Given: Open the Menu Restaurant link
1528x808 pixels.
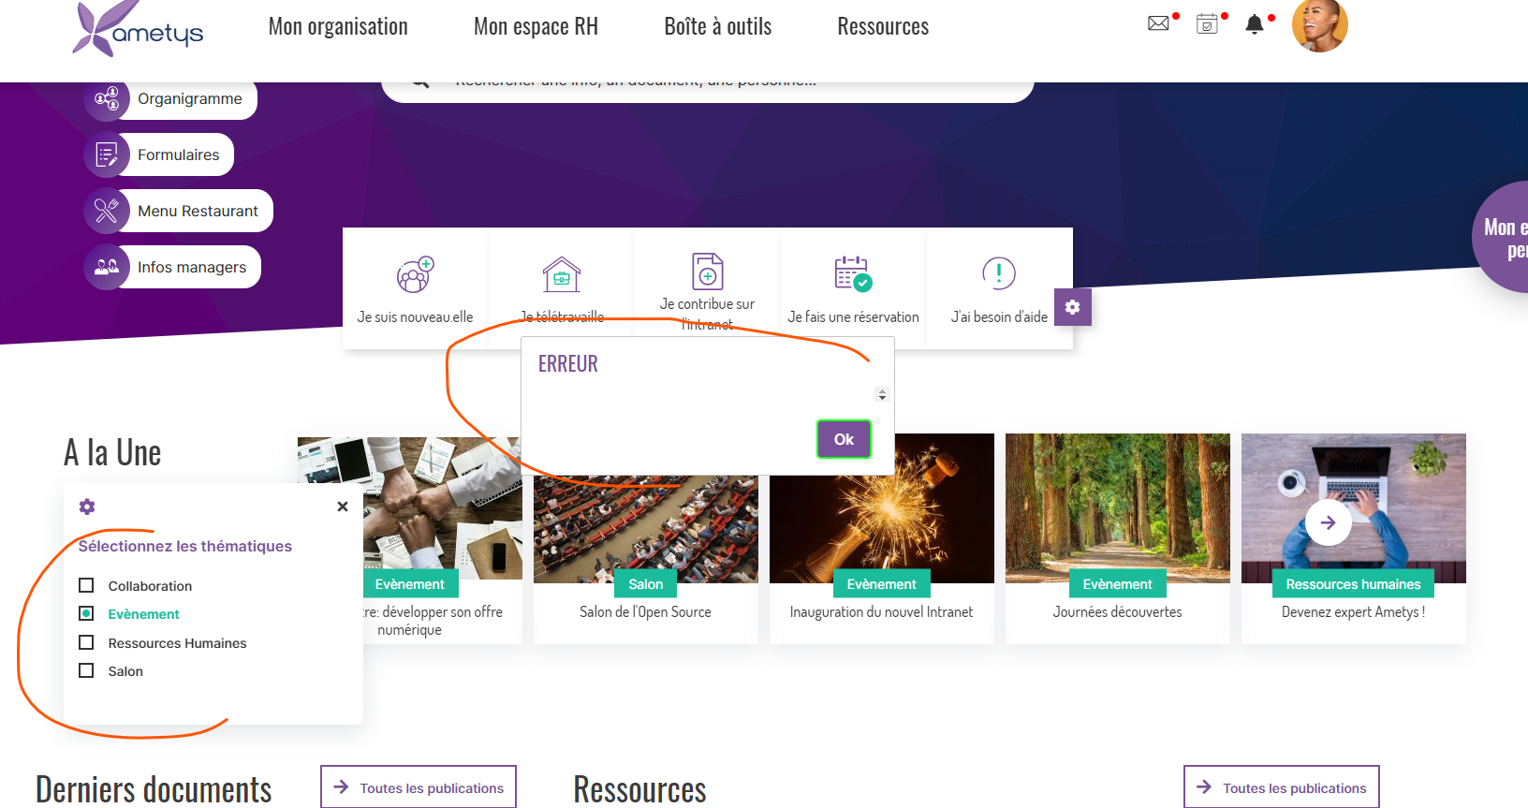Looking at the screenshot, I should (198, 211).
